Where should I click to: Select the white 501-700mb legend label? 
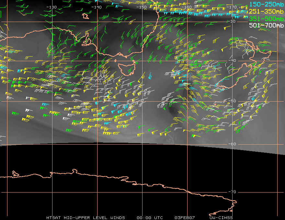(266, 25)
